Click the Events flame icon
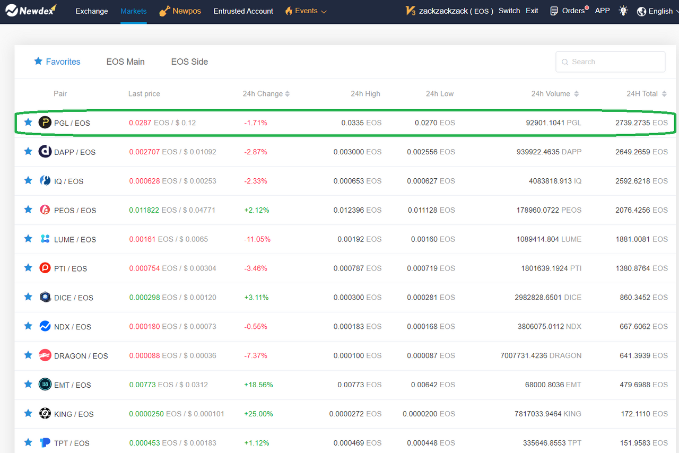679x453 pixels. tap(289, 11)
